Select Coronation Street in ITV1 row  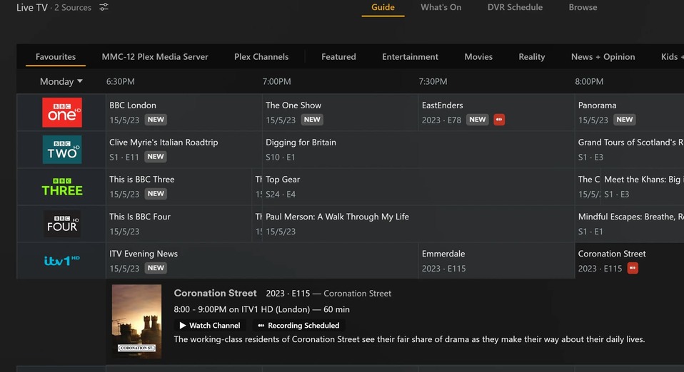(630, 261)
